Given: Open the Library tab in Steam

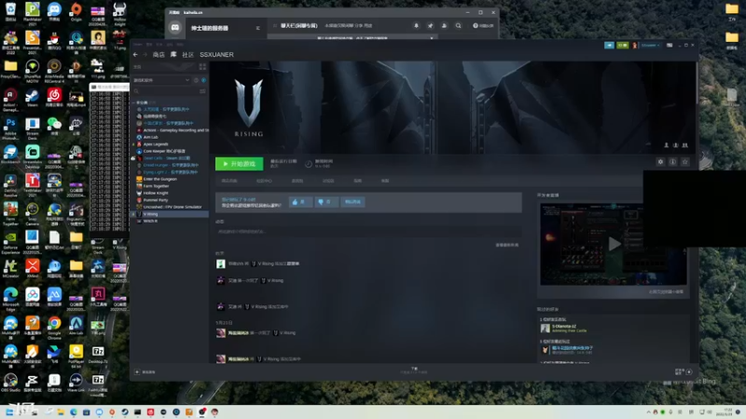Looking at the screenshot, I should point(173,55).
